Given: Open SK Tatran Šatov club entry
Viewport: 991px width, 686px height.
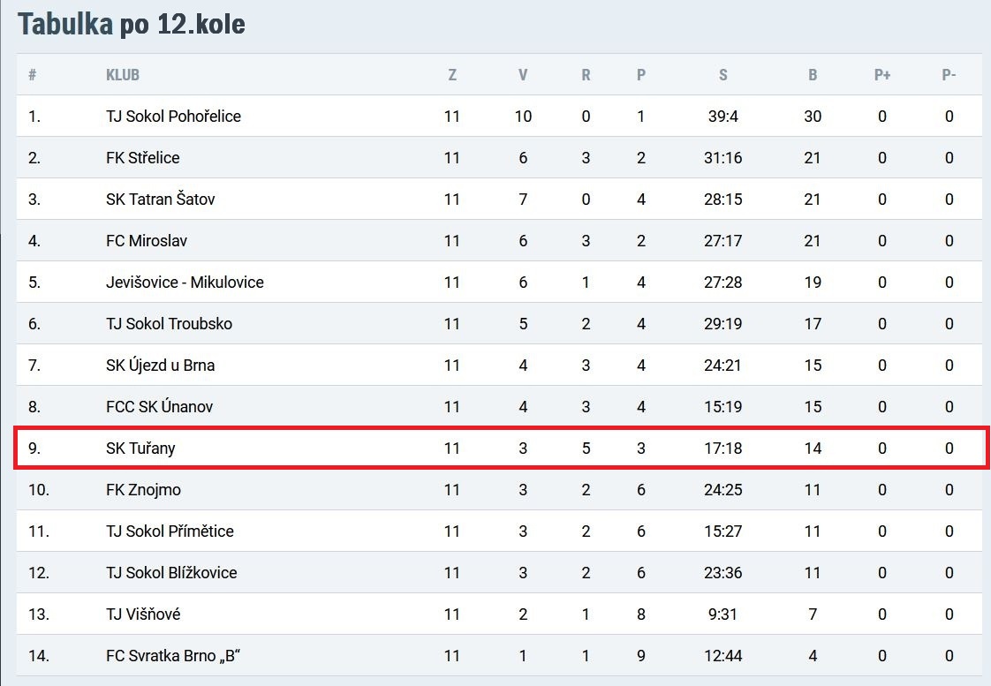Looking at the screenshot, I should [161, 200].
